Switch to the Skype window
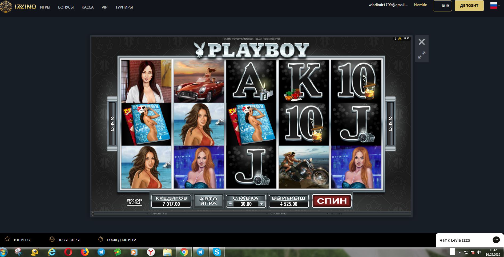The width and height of the screenshot is (504, 257). pos(217,252)
